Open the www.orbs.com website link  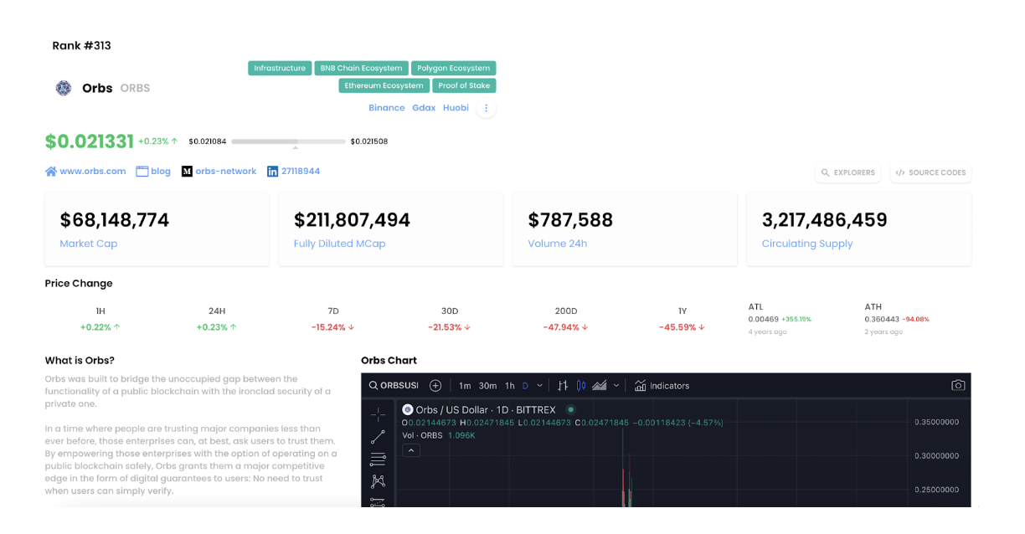click(93, 172)
